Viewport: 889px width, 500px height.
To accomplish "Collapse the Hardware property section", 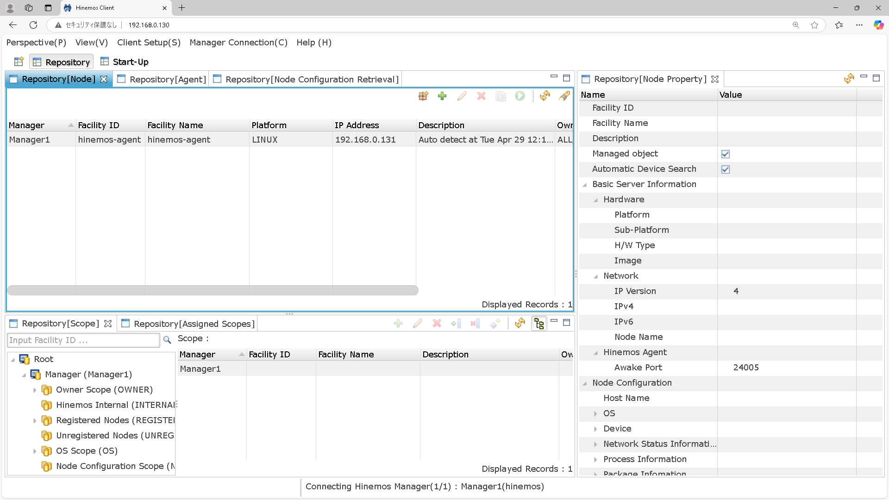I will coord(596,200).
